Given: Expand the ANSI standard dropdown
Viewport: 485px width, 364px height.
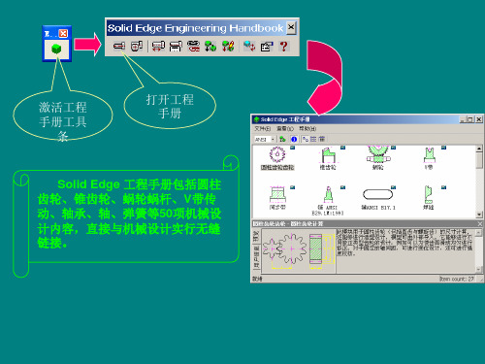Looking at the screenshot, I should (x=273, y=139).
